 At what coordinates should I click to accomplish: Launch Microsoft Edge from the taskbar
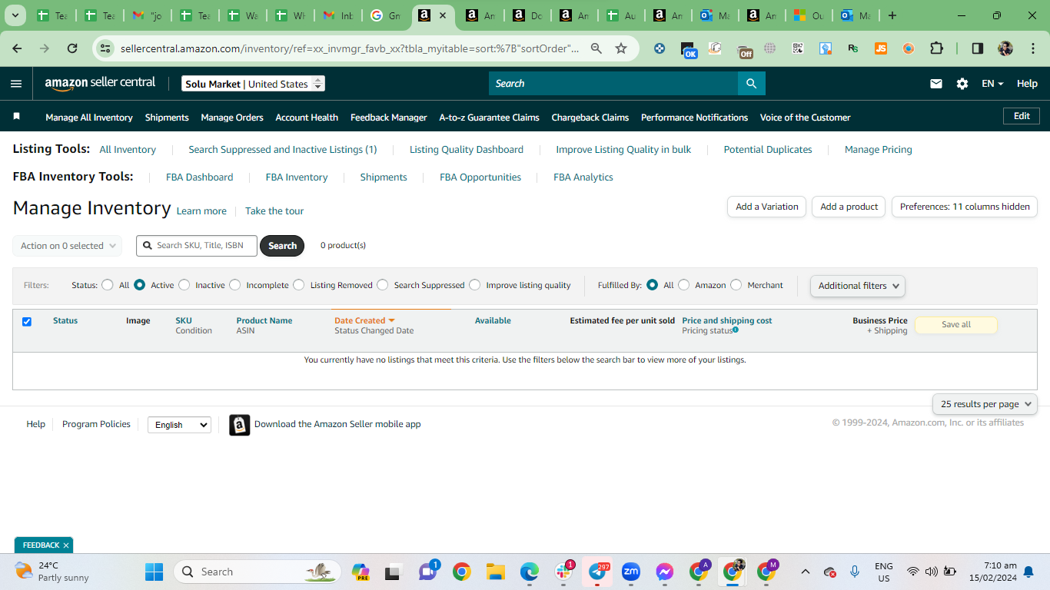point(530,572)
